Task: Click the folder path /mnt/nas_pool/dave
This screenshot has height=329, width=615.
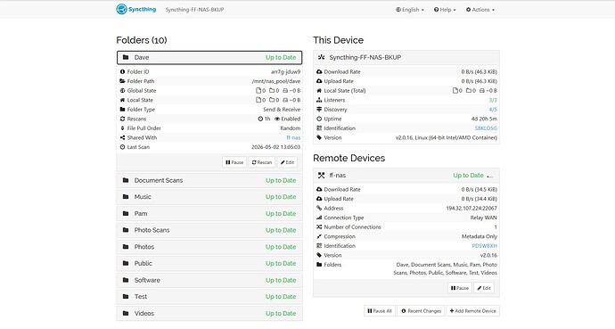Action: coord(276,81)
